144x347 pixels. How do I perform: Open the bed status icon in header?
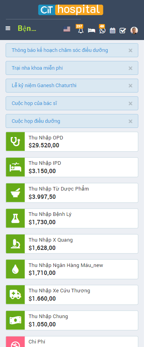point(92,31)
